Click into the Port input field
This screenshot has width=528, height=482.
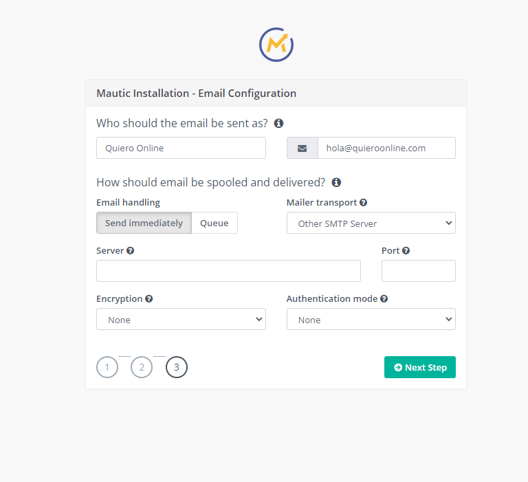pyautogui.click(x=419, y=271)
